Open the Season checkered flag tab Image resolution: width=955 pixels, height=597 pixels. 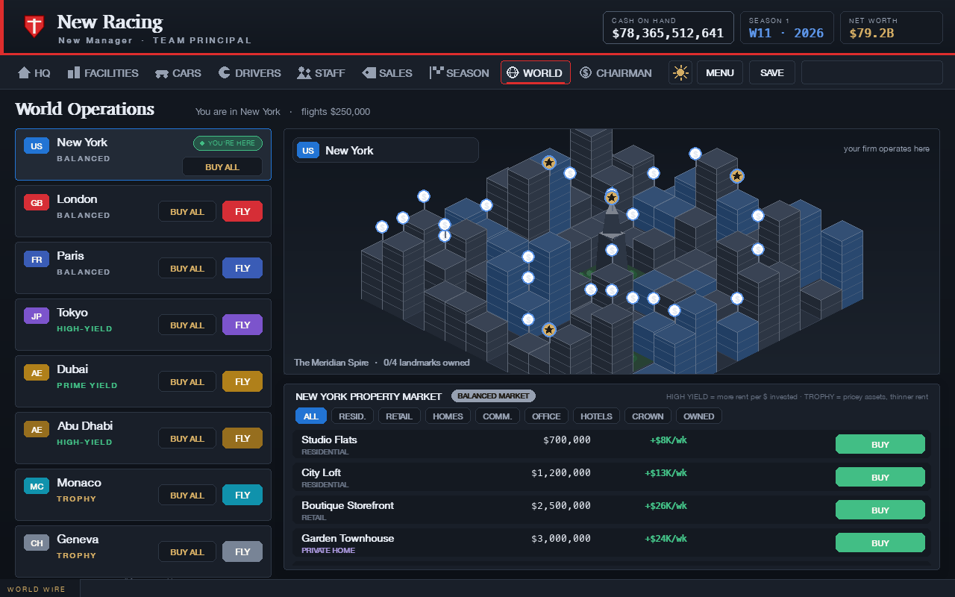[x=460, y=72]
